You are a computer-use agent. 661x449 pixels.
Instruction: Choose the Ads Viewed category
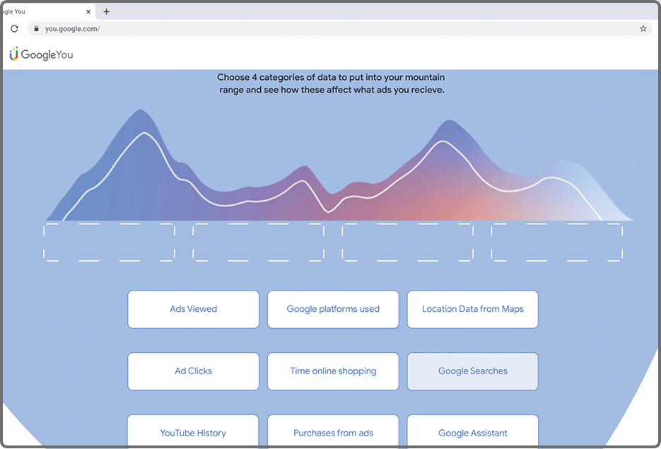pyautogui.click(x=193, y=309)
